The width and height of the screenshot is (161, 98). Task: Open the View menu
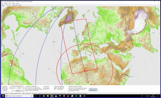pos(10,3)
